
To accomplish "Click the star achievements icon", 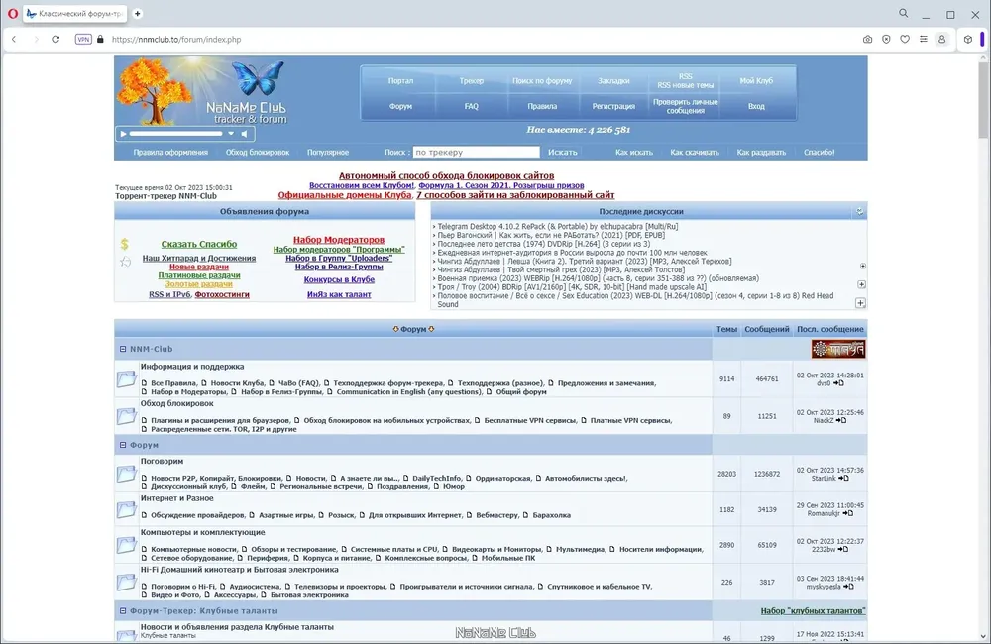I will [x=126, y=261].
